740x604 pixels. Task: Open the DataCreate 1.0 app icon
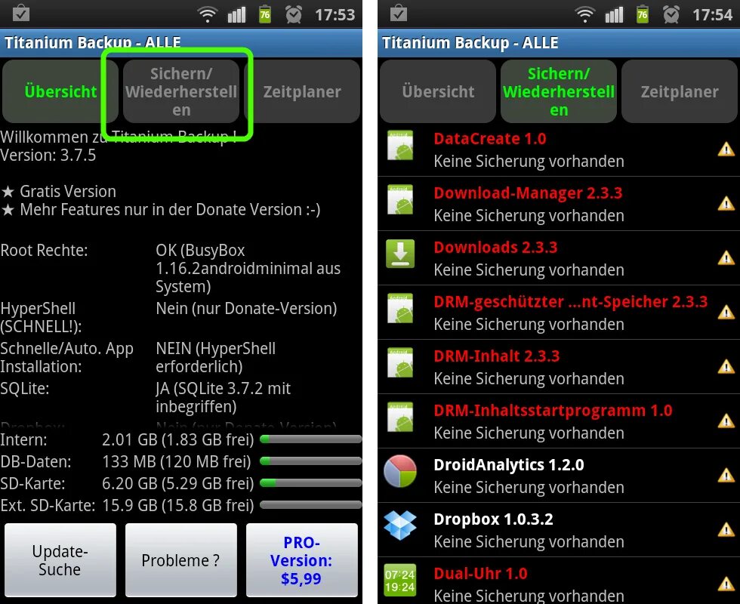pyautogui.click(x=400, y=145)
